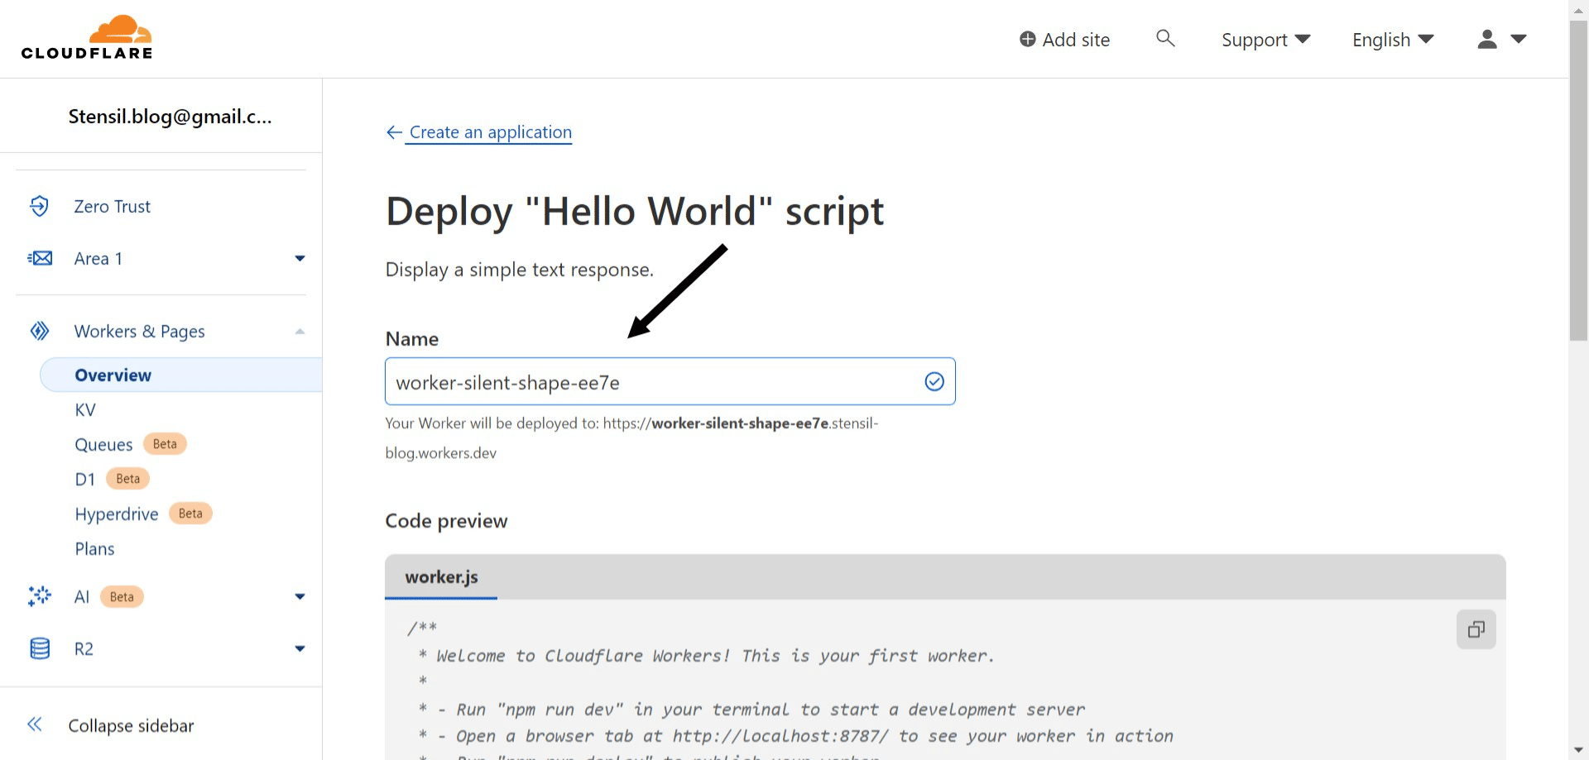Expand the R2 section
This screenshot has width=1589, height=760.
point(300,648)
